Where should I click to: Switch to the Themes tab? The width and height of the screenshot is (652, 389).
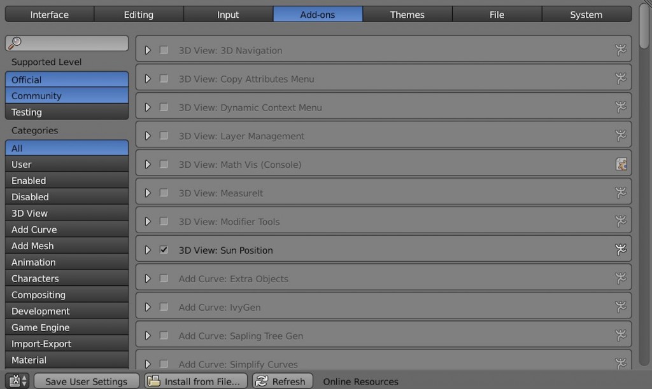tap(407, 15)
